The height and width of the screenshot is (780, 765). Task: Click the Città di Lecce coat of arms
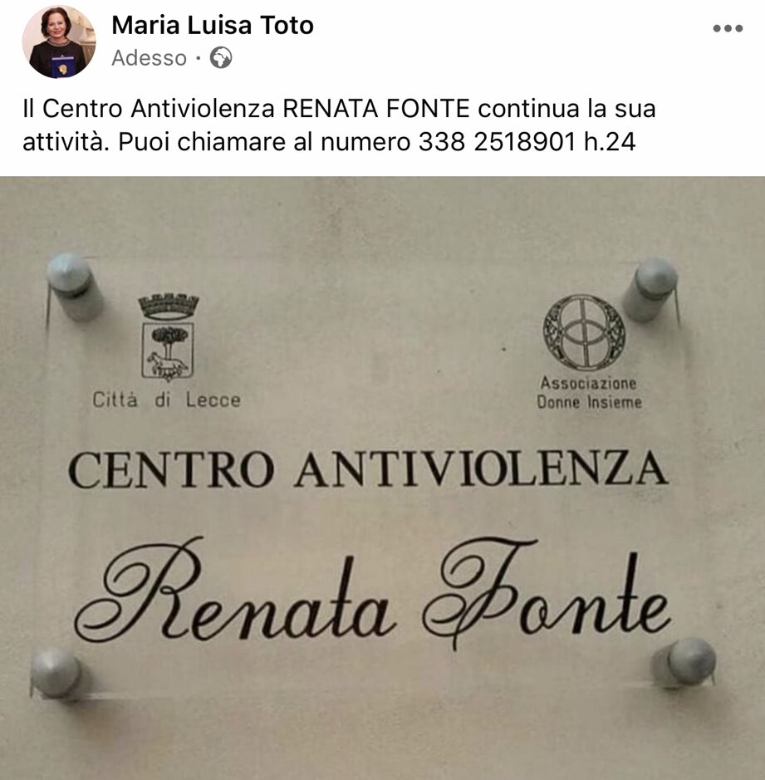tap(168, 337)
